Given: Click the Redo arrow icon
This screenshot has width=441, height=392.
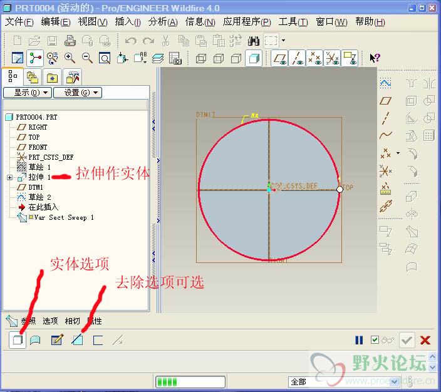Looking at the screenshot, I should (x=148, y=41).
